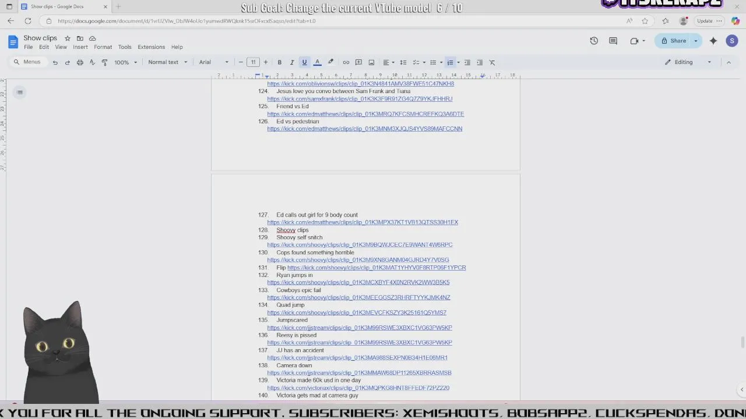Open the Normal text style dropdown
This screenshot has width=746, height=419.
pyautogui.click(x=168, y=62)
